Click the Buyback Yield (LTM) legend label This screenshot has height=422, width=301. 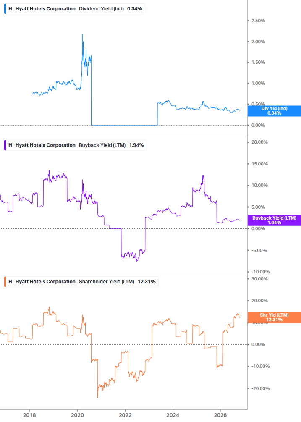(102, 145)
